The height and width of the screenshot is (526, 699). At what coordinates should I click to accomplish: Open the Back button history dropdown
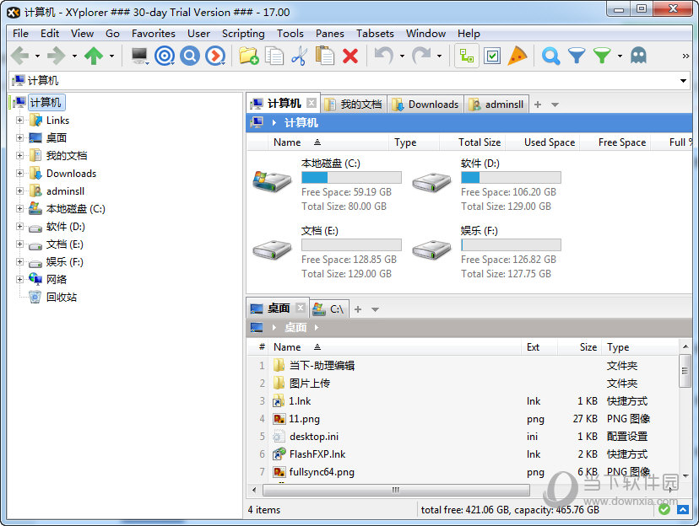point(37,56)
